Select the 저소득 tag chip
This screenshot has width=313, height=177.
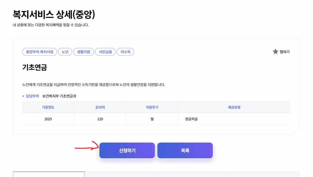[125, 52]
